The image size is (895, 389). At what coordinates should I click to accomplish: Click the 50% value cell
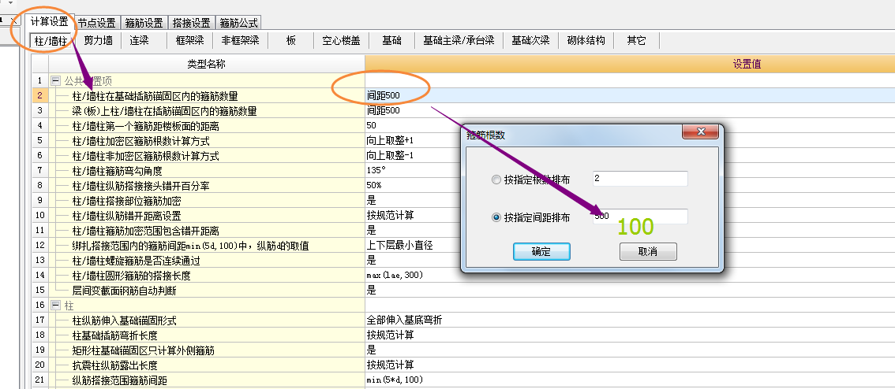pos(374,185)
